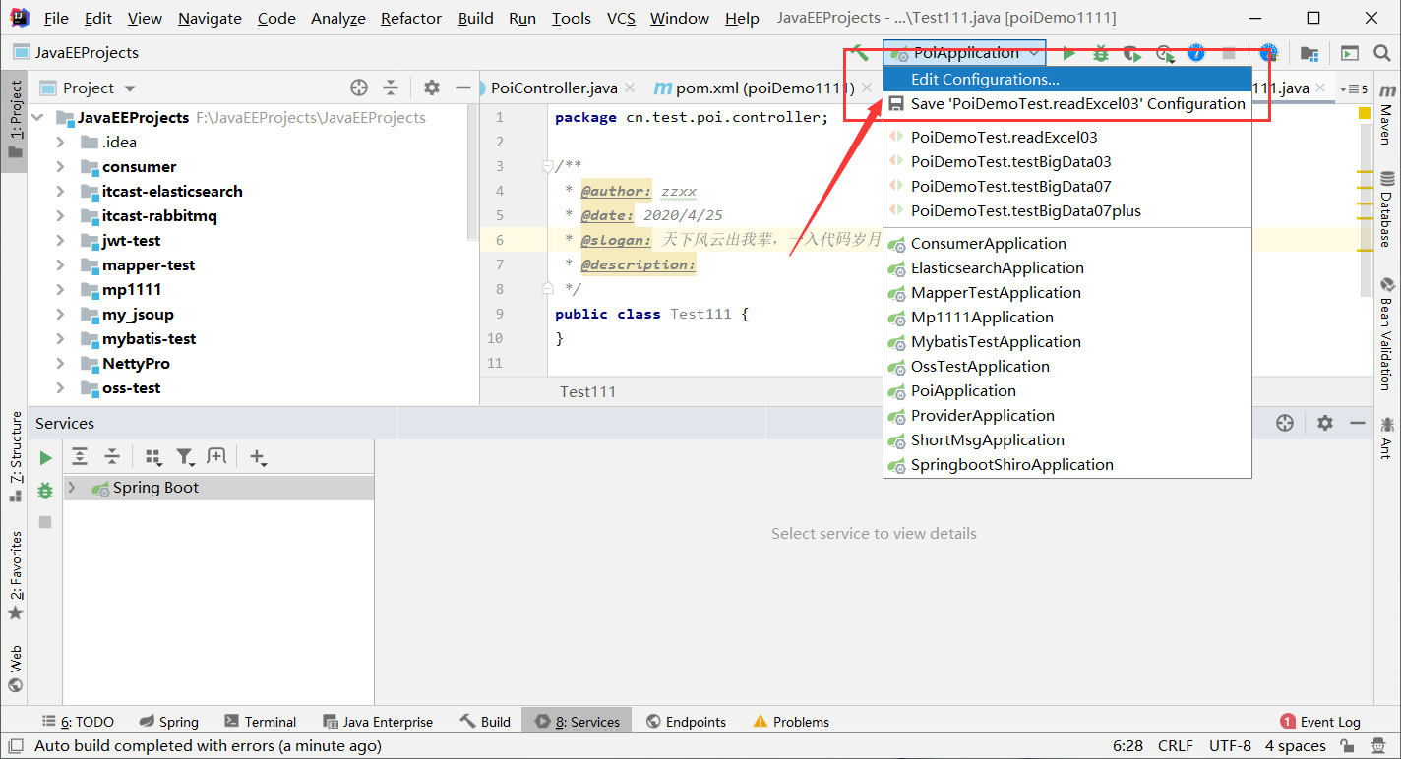Screen dimensions: 1401x759
Task: Open the Endpoints tool window
Action: pyautogui.click(x=686, y=722)
